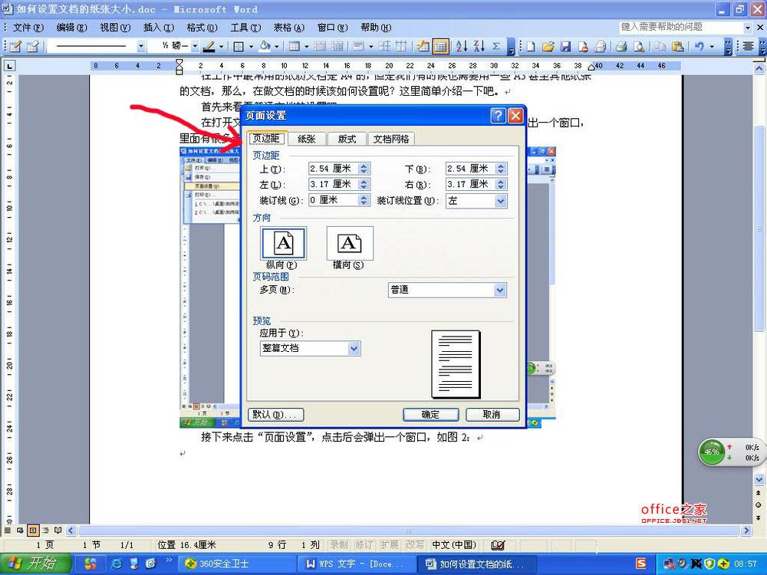Click the Print Preview magnifier icon
The width and height of the screenshot is (767, 575).
pyautogui.click(x=638, y=47)
